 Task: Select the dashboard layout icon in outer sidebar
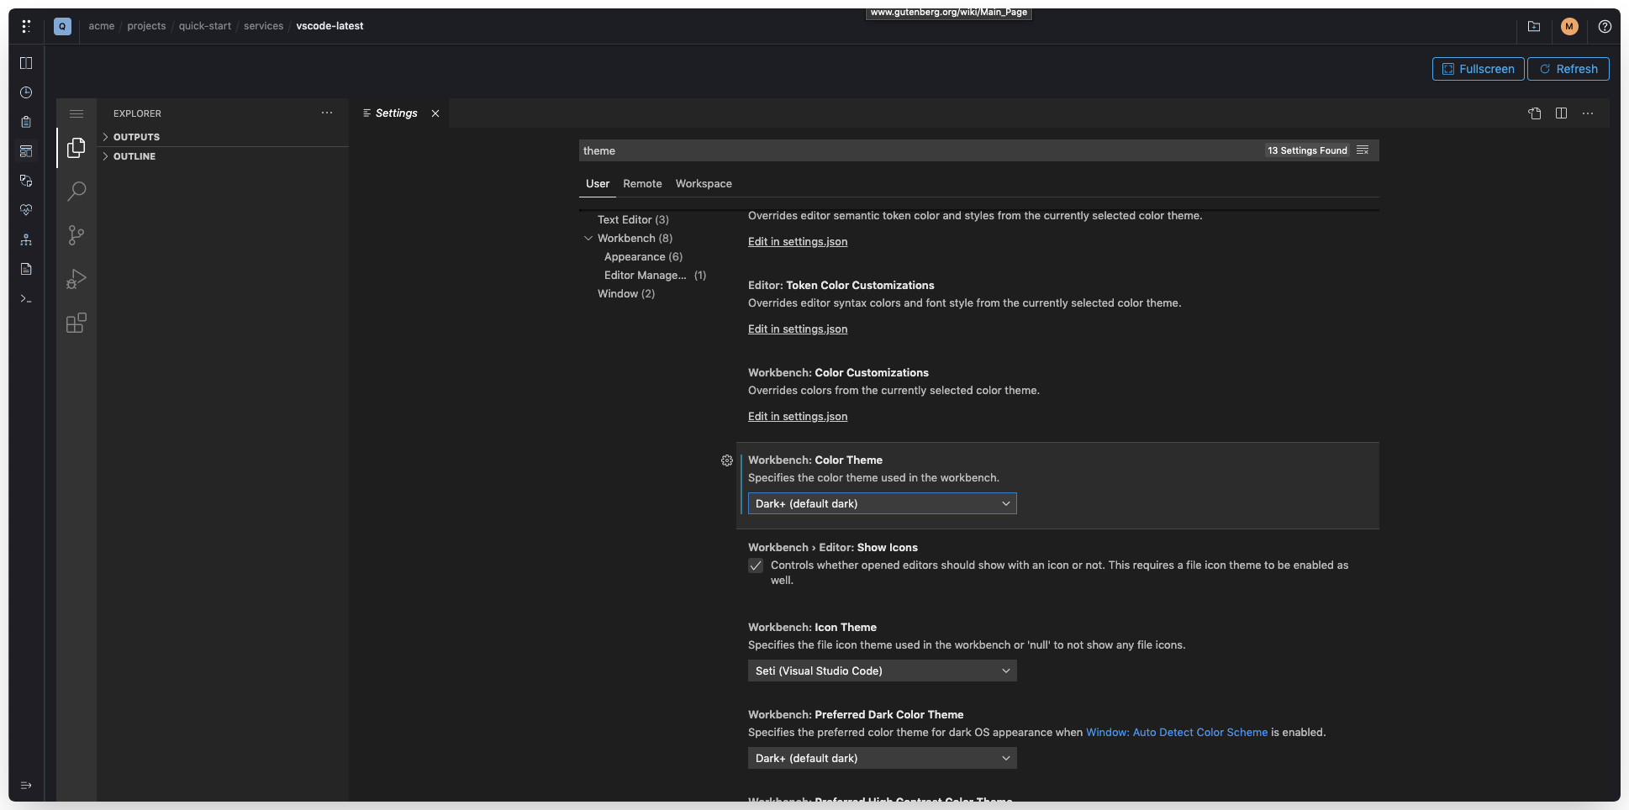(x=26, y=151)
